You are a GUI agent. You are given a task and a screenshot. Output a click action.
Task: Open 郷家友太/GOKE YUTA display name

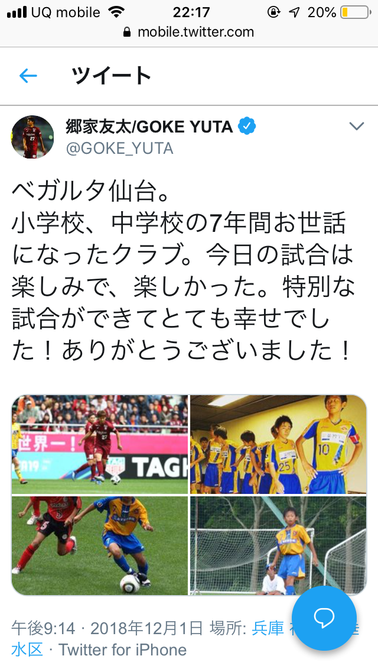149,127
